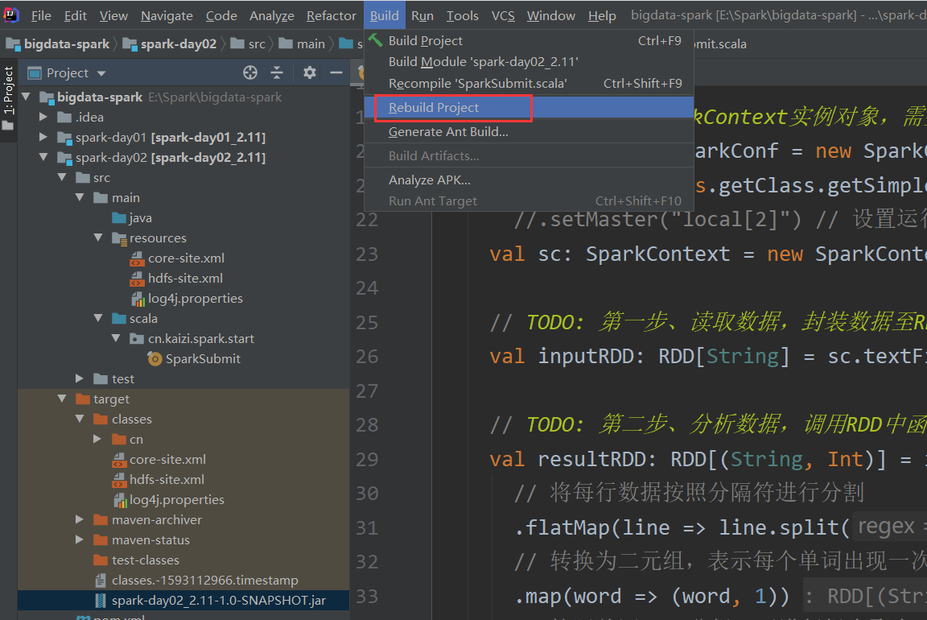Expand the spark-day01 module
Screen dimensions: 927x620
43,137
